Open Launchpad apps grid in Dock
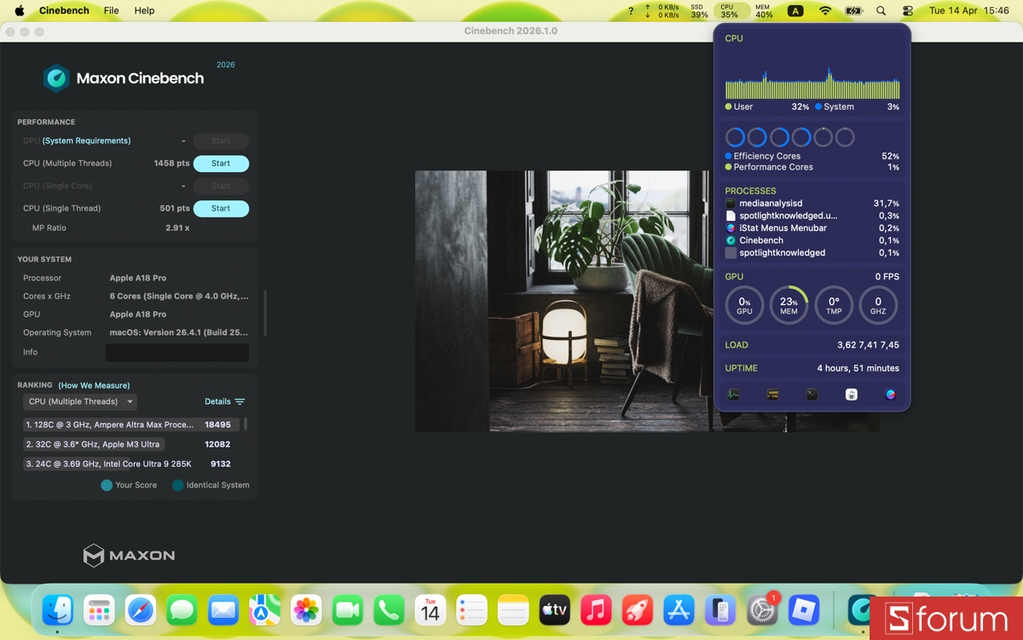Screen dimensions: 1023x640 coord(99,610)
